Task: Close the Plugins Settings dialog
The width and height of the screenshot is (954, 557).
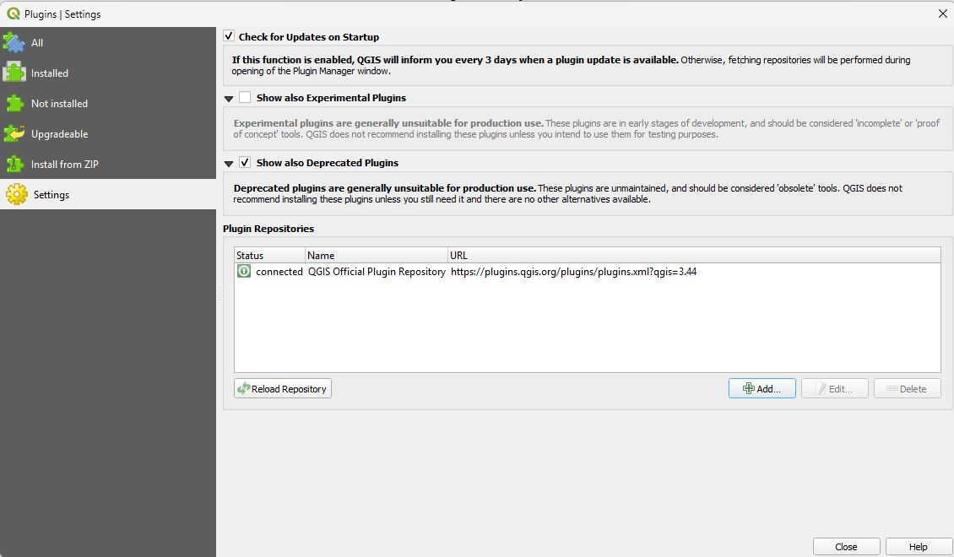Action: click(x=846, y=546)
